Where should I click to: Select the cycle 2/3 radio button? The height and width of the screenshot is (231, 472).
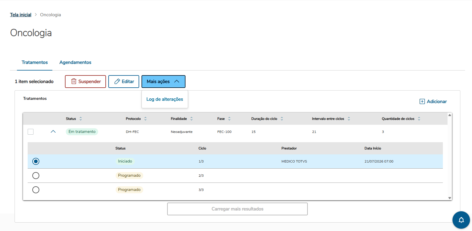[x=36, y=176]
